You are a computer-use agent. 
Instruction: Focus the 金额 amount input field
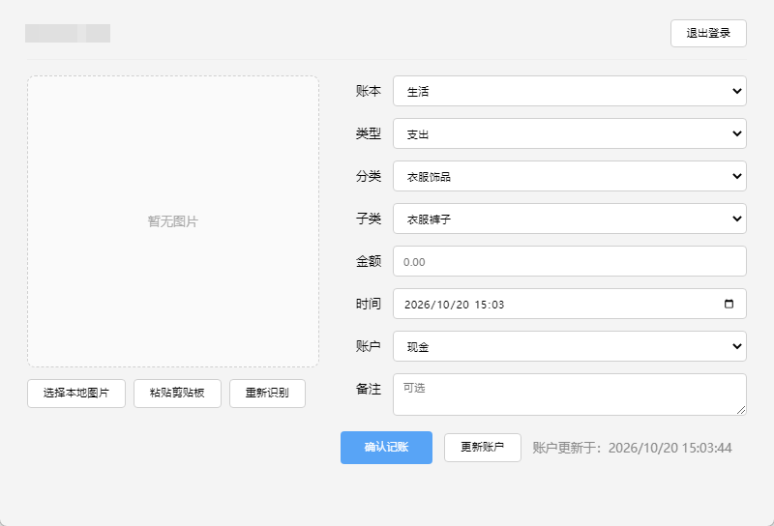(570, 261)
